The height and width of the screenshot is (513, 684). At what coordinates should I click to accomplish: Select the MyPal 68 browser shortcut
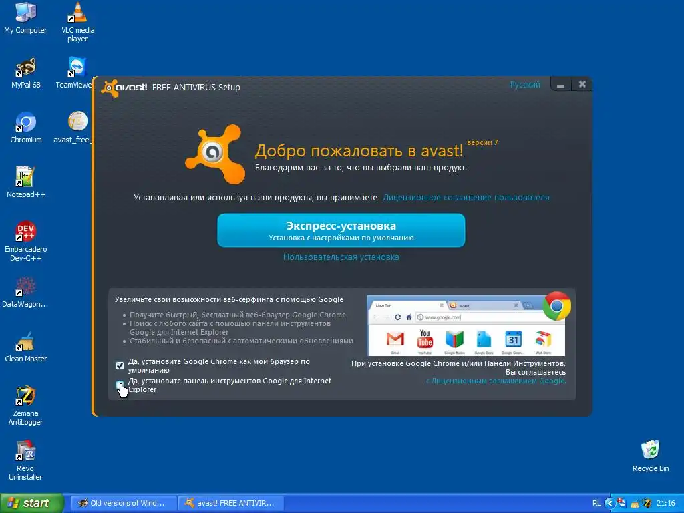(x=25, y=73)
